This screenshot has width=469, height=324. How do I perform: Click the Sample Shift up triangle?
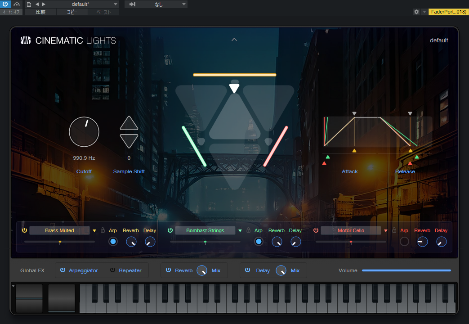point(129,123)
